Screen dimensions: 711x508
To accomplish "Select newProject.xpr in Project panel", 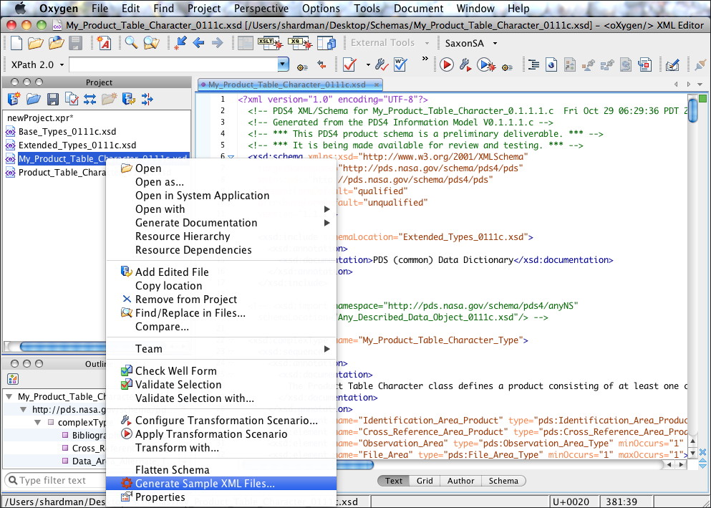I will tap(40, 118).
